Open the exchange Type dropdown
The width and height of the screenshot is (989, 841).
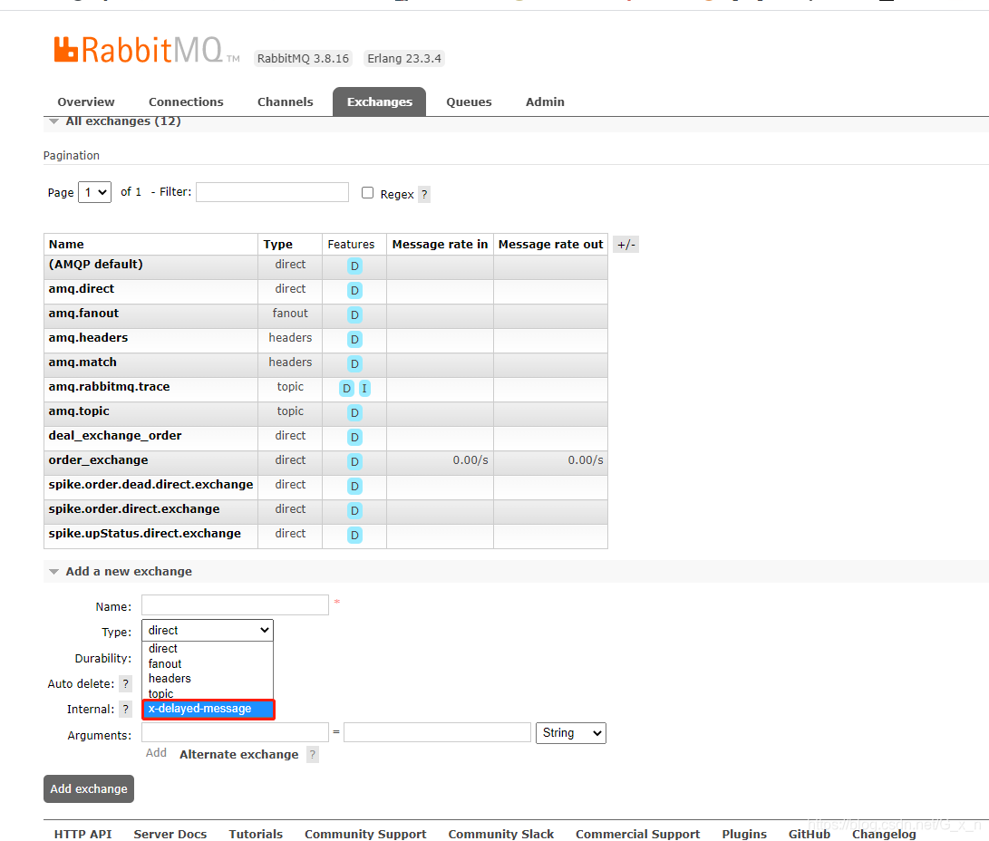[208, 631]
